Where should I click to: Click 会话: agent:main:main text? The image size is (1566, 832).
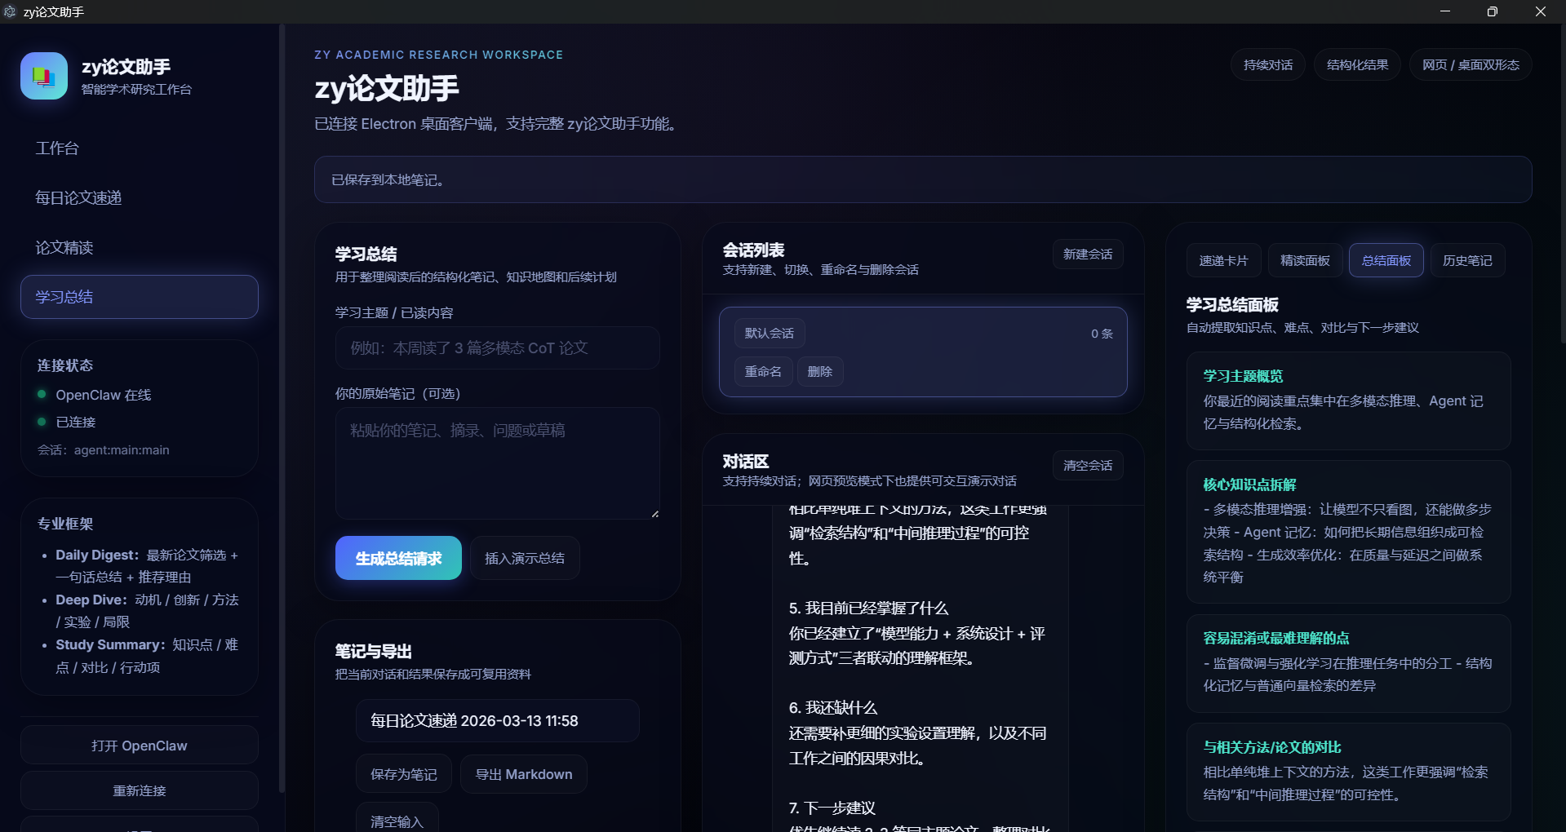click(104, 450)
